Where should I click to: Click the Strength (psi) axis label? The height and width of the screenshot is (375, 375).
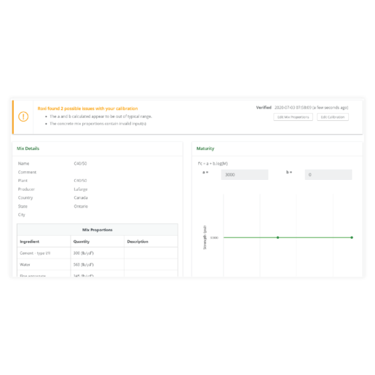[205, 237]
